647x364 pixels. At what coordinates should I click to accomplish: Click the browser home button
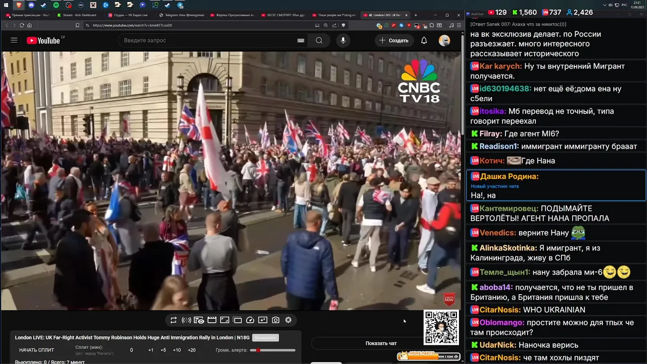click(x=30, y=25)
